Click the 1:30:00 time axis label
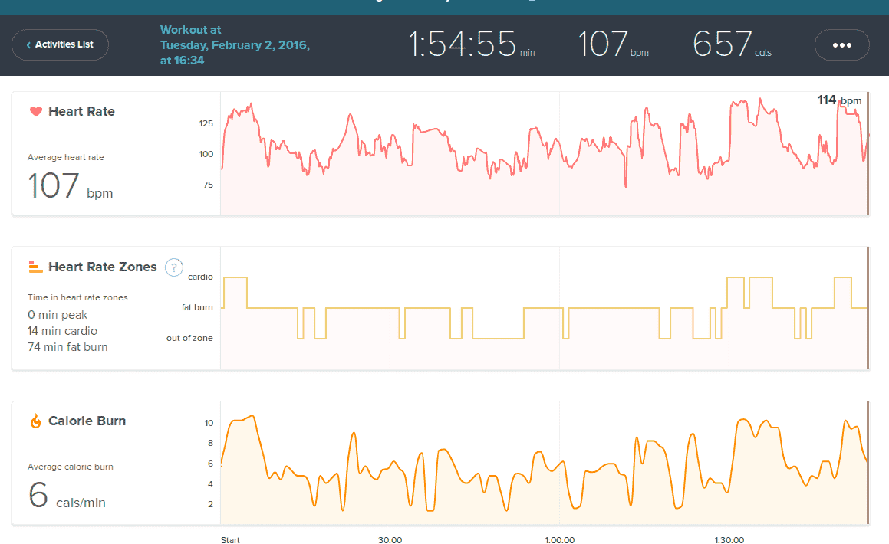 (x=728, y=539)
